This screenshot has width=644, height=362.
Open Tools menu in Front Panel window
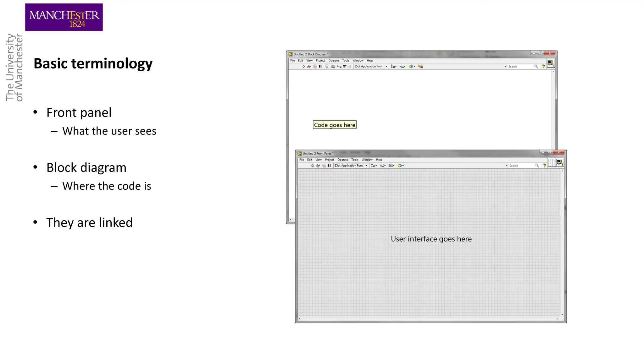point(355,160)
